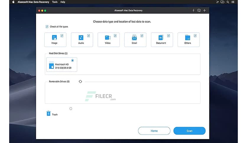
Task: Open the Aiseesoft Mac Data Recovery menu
Action: tap(33, 2)
